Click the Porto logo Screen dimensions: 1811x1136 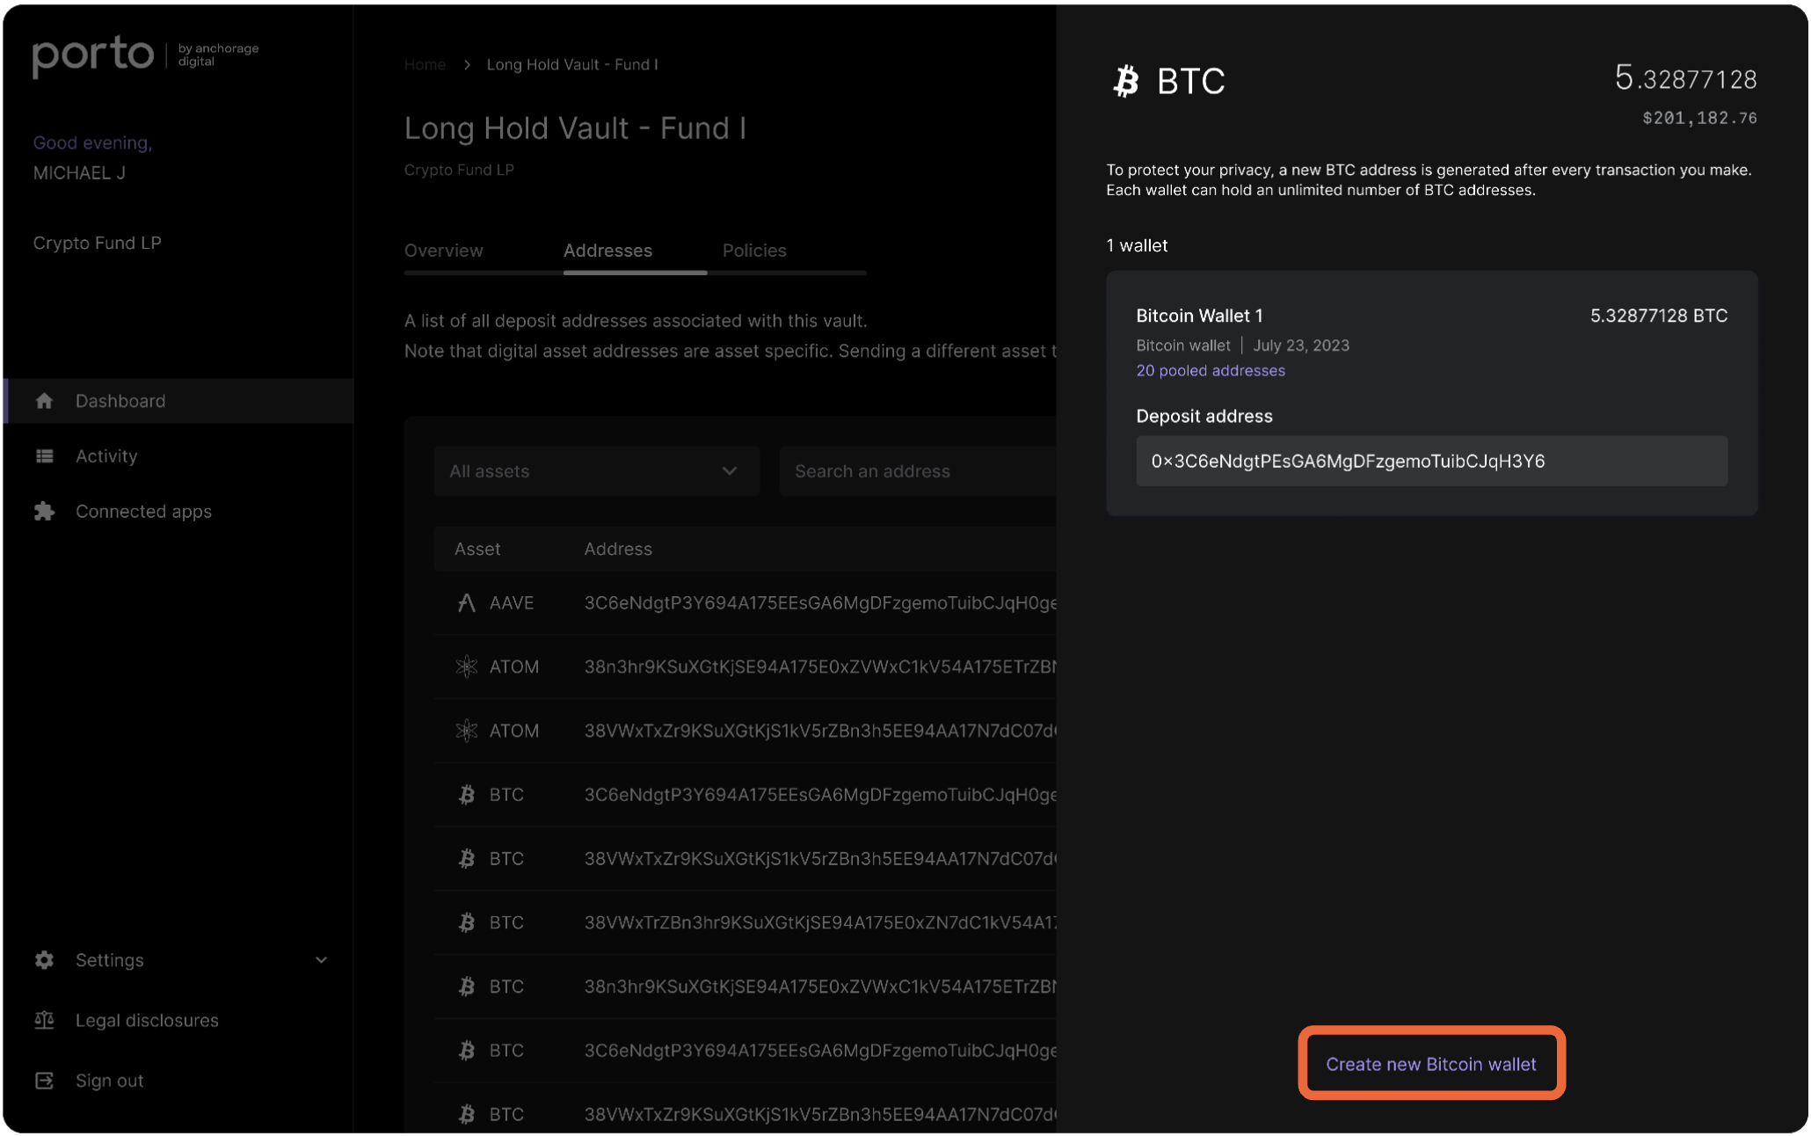click(x=92, y=55)
